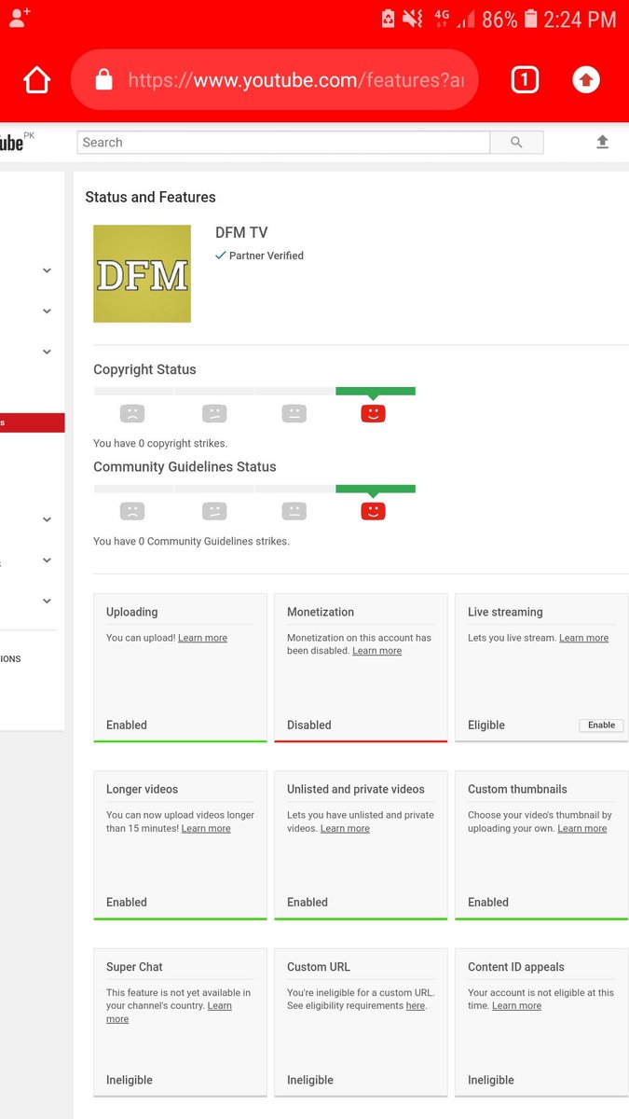Click the Disabled status in Monetization card

309,725
